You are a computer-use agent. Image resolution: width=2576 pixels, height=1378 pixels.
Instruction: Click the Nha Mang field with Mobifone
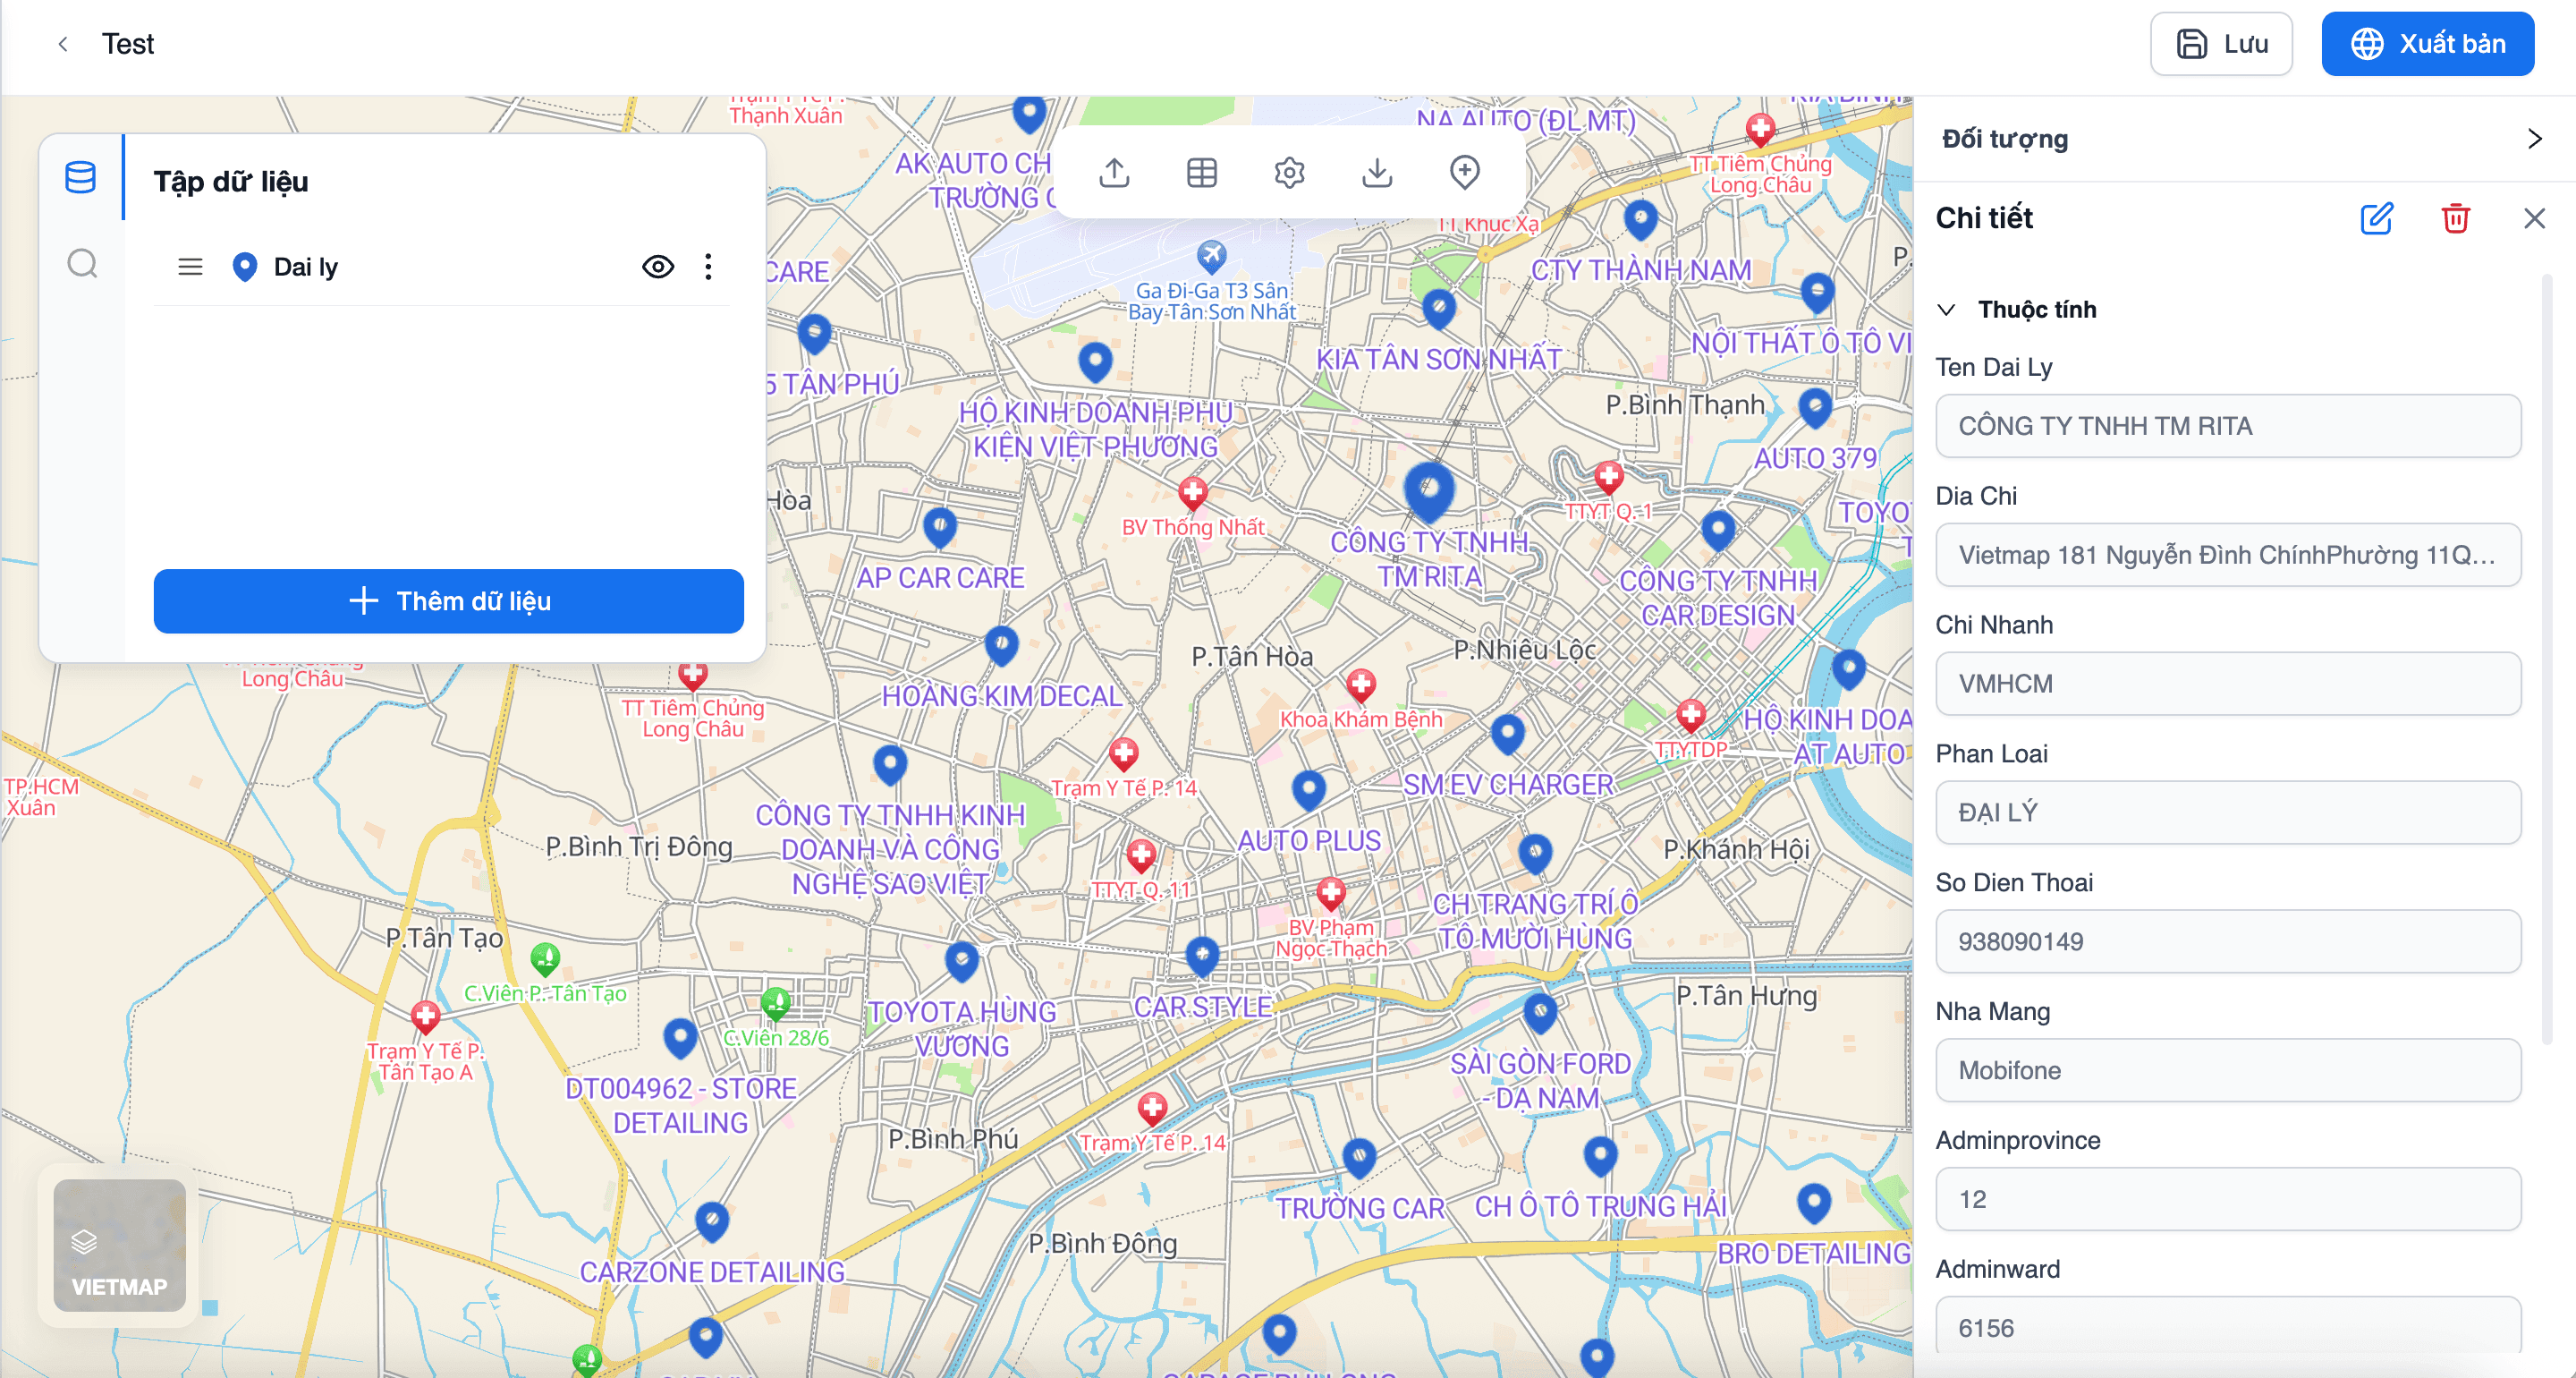tap(2228, 1071)
